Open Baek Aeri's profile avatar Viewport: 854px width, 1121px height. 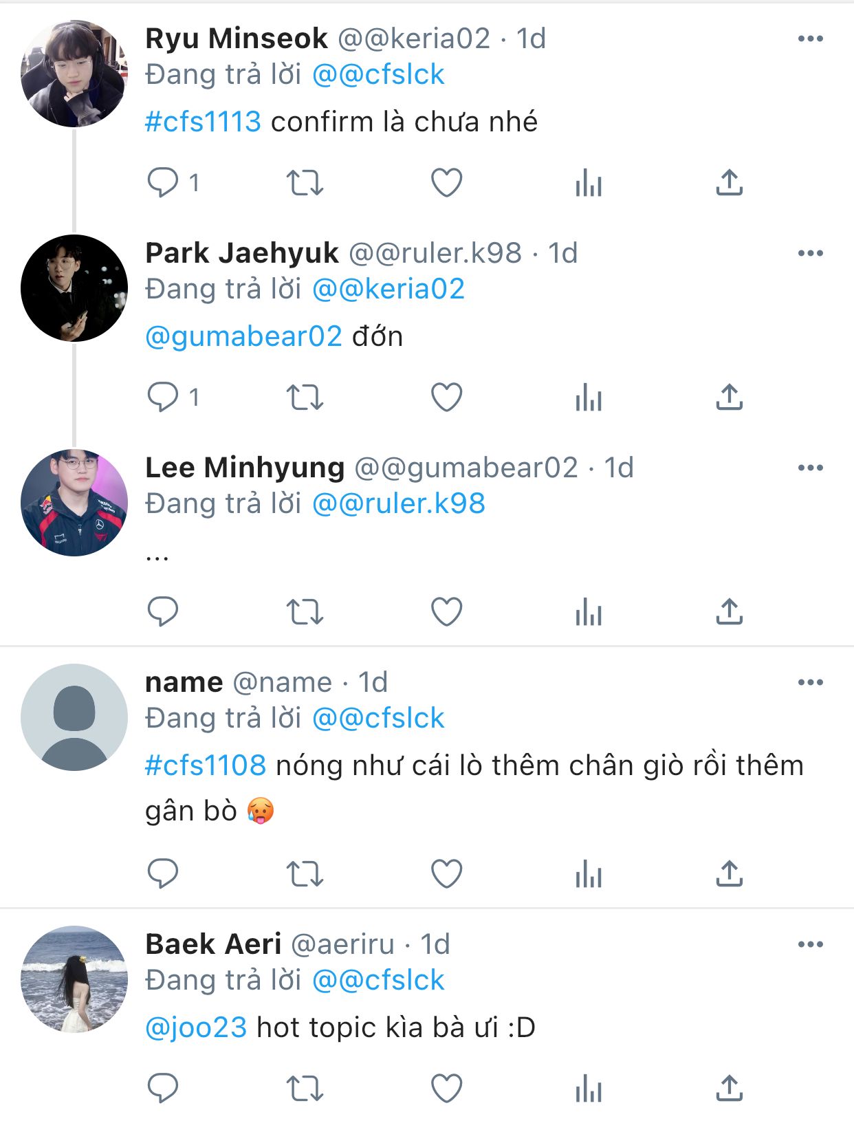click(x=74, y=979)
